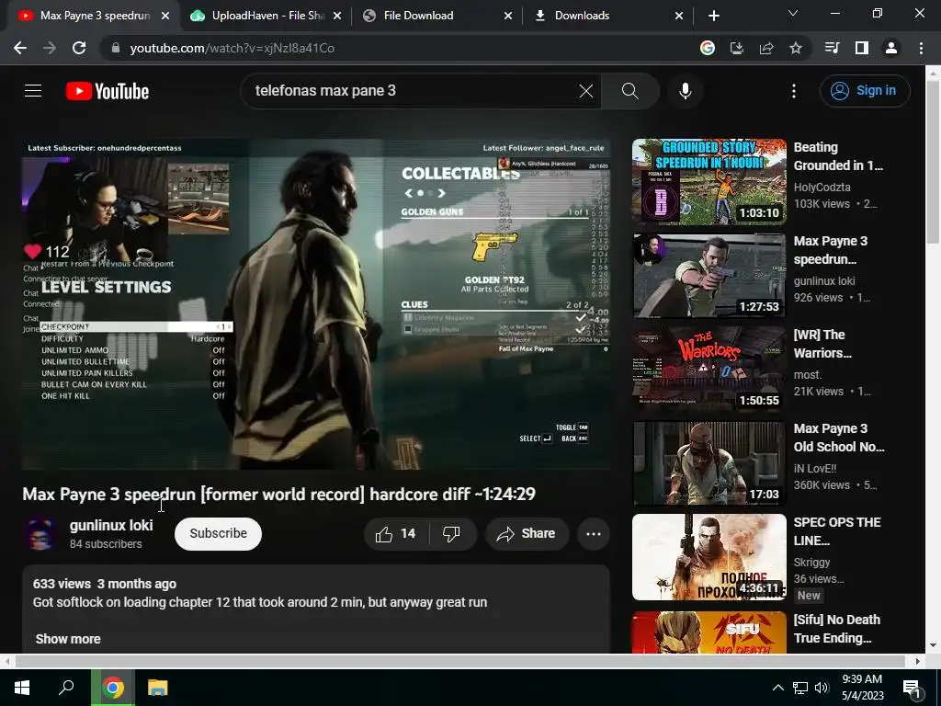Image resolution: width=941 pixels, height=706 pixels.
Task: Go back in the browser
Action: (x=20, y=48)
